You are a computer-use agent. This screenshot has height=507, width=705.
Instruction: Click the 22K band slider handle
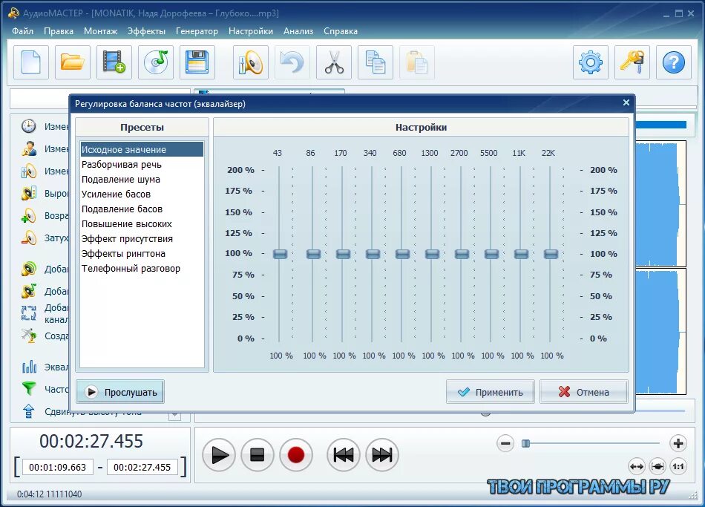(551, 254)
